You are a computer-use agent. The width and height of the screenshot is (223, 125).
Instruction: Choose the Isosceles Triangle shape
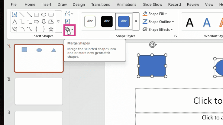(15, 22)
